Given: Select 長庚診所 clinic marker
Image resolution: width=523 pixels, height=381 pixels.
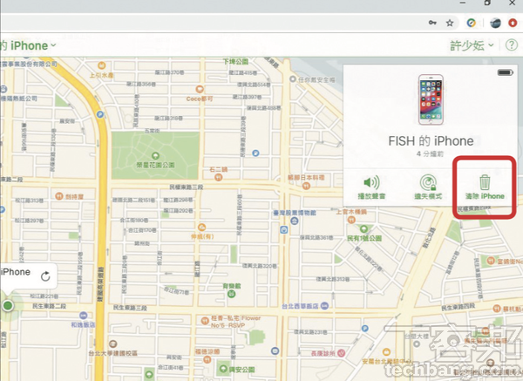Looking at the screenshot, I should point(341,353).
